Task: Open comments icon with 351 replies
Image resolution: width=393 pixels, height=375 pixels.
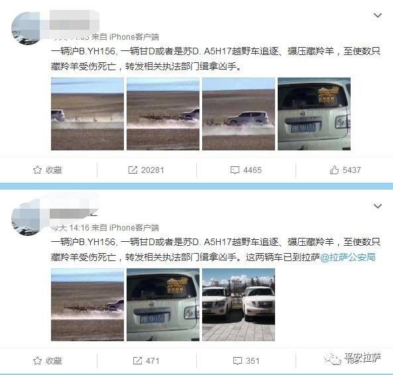Action: coord(237,361)
